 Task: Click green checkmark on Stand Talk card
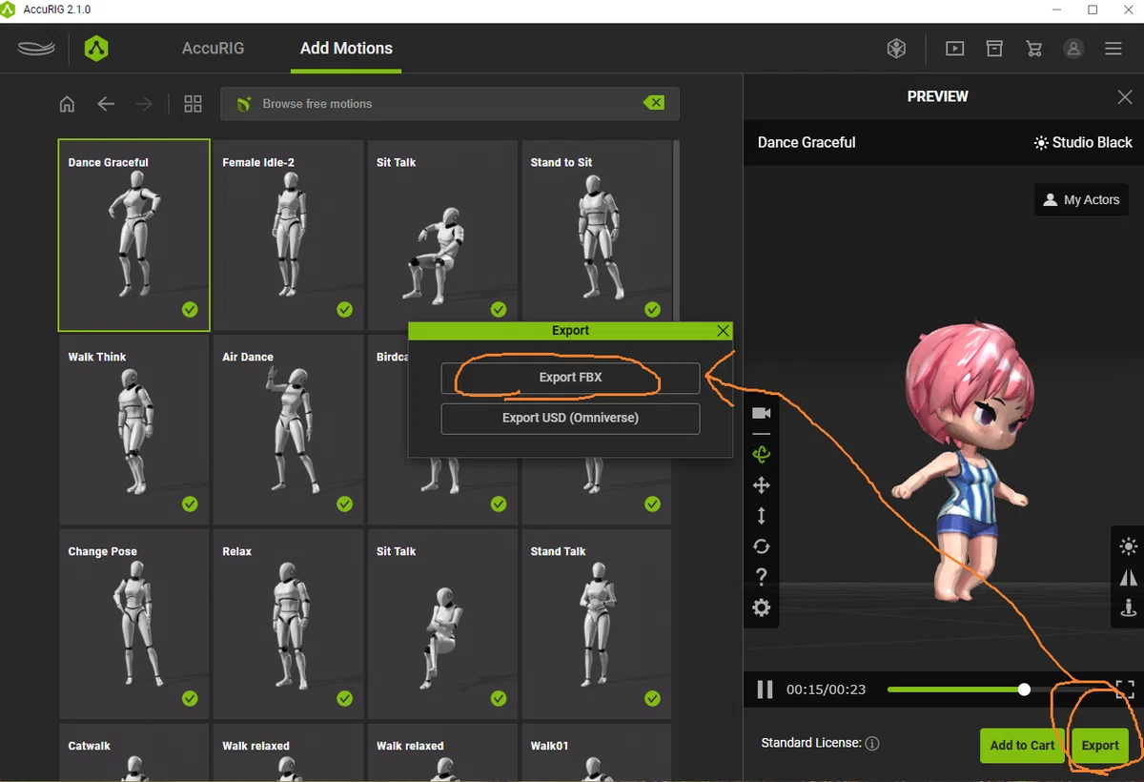(652, 698)
